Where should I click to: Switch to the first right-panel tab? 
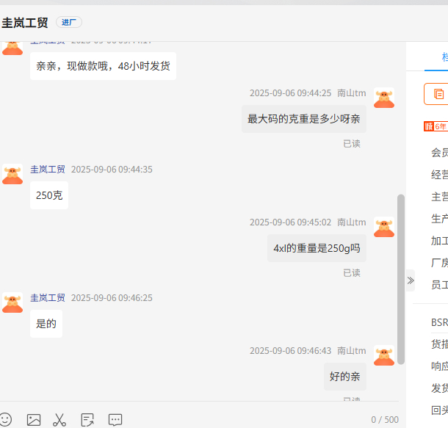click(444, 57)
